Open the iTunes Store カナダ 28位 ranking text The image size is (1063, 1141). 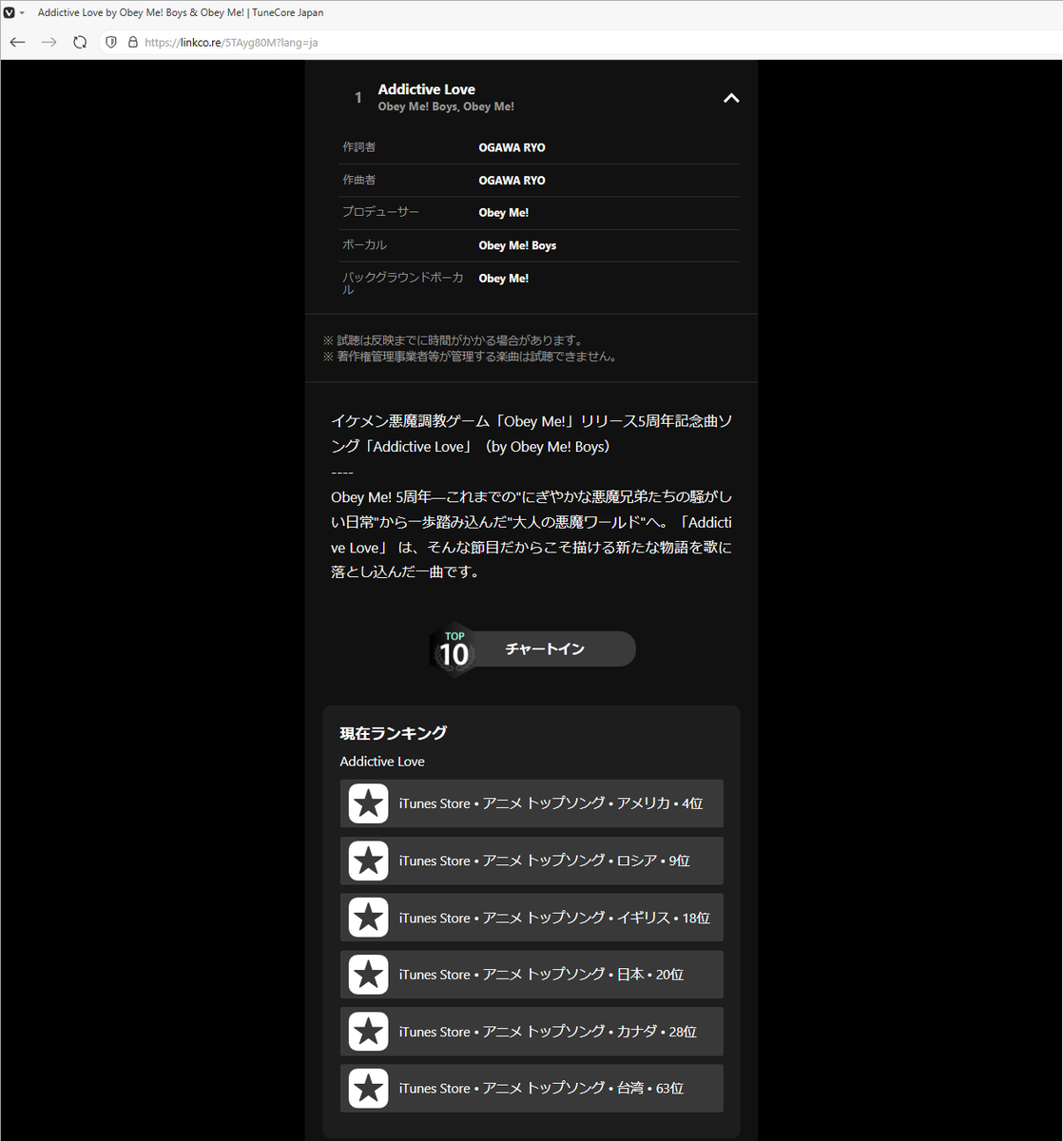[548, 1032]
